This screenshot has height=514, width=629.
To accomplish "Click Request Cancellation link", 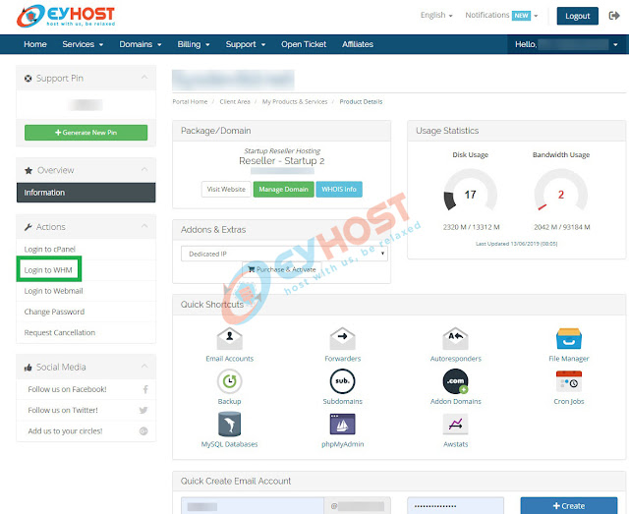I will point(59,332).
